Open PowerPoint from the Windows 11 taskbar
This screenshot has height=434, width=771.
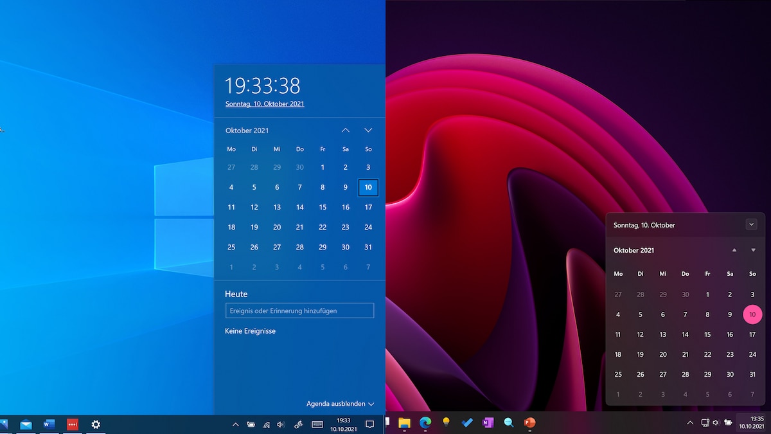(529, 424)
